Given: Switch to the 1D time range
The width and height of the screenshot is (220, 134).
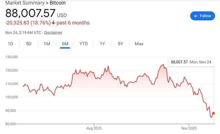Looking at the screenshot, I should pos(11,44).
